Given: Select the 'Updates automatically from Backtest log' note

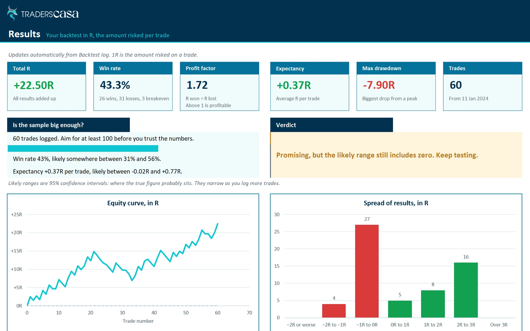Looking at the screenshot, I should click(103, 55).
